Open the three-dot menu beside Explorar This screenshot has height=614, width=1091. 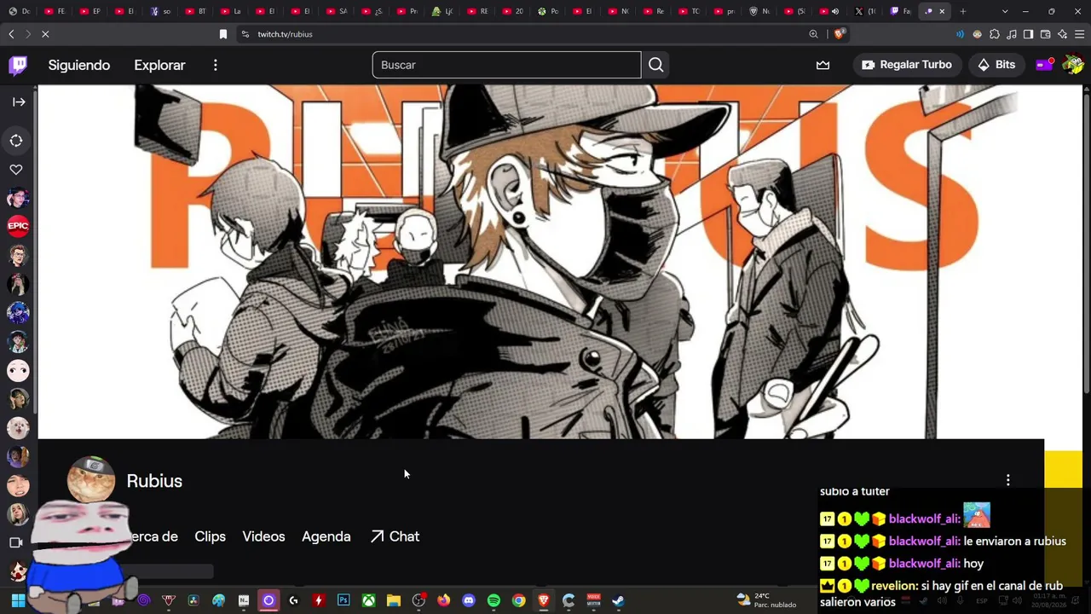point(215,65)
